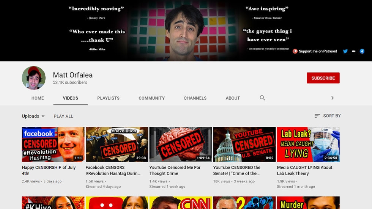Advance channel tabs with right chevron
372x209 pixels.
click(x=333, y=98)
